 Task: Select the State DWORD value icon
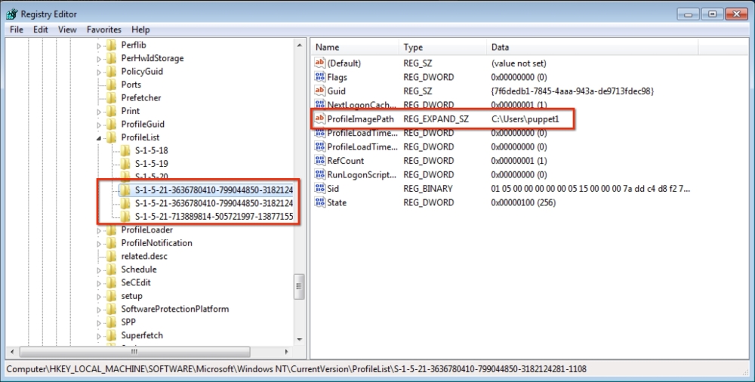point(319,202)
